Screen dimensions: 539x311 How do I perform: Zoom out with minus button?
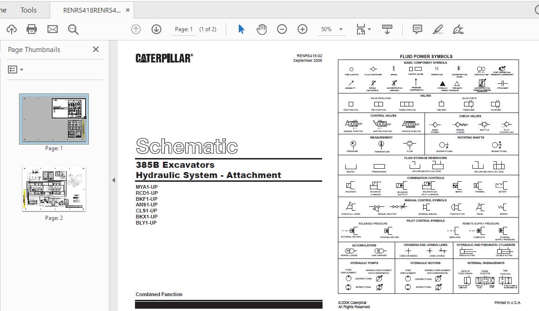coord(282,29)
